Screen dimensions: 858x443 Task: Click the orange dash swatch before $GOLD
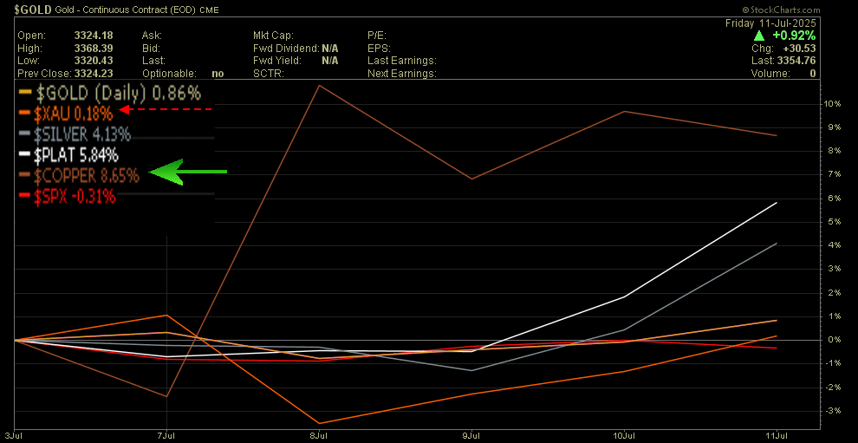[24, 92]
